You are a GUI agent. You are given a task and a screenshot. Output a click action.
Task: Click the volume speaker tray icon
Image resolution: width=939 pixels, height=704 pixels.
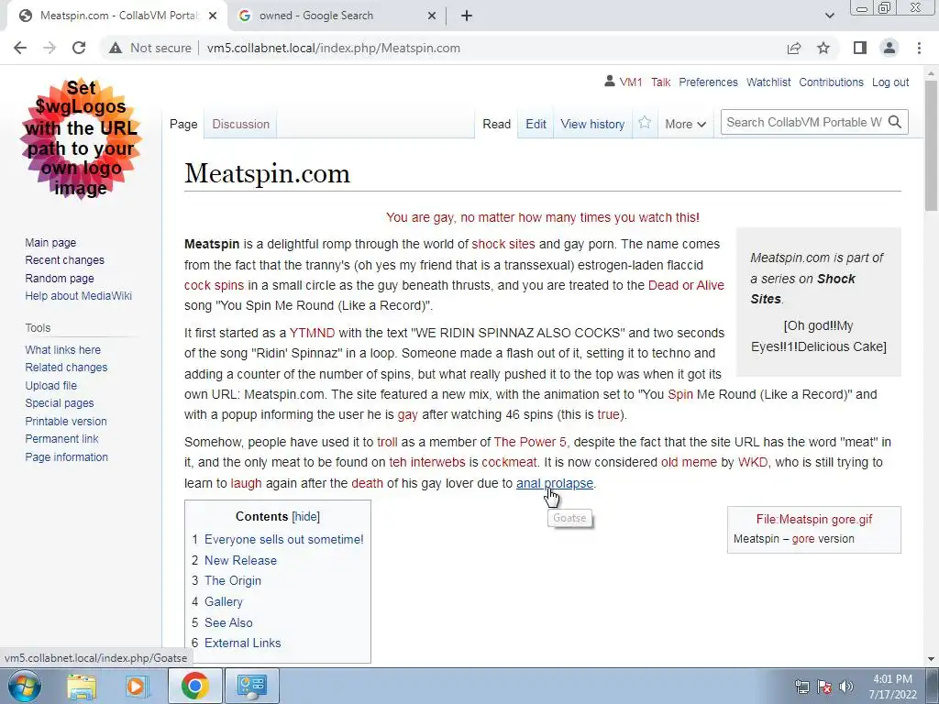(846, 687)
